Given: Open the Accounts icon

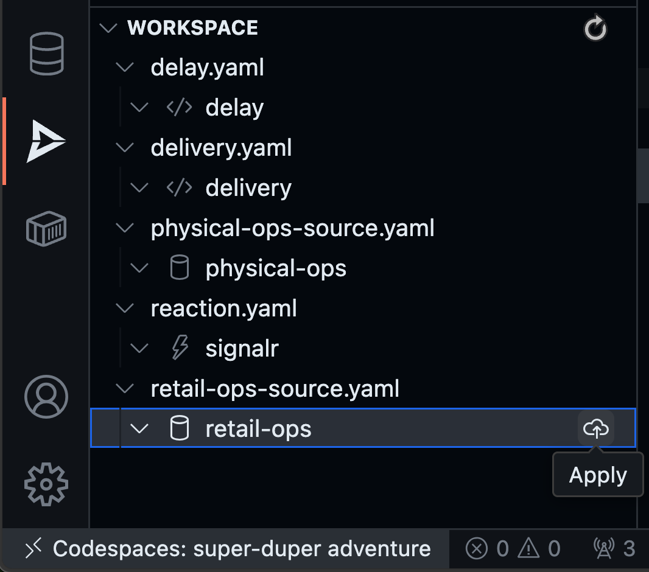Looking at the screenshot, I should (x=46, y=397).
